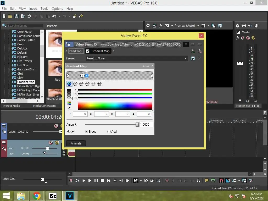
Task: Go to next gradient stop
Action: point(87,84)
